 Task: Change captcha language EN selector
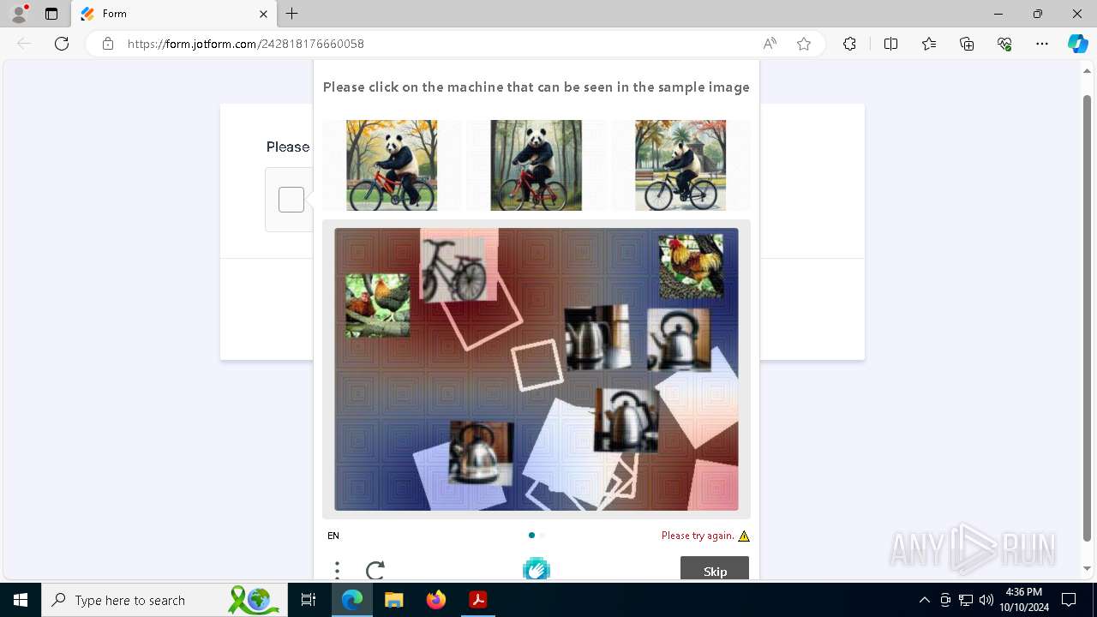[x=333, y=536]
